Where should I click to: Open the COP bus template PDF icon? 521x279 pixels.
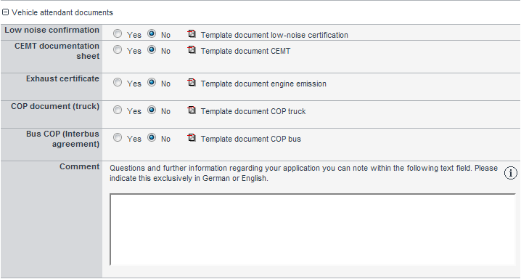[x=192, y=137]
